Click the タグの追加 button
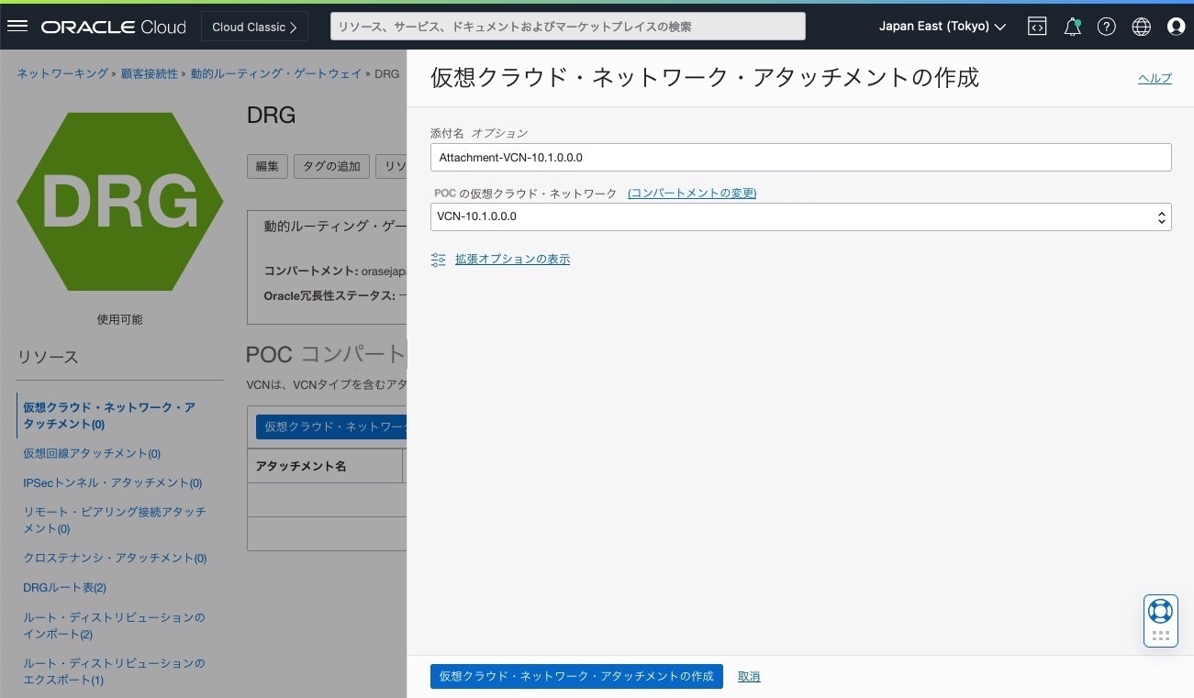 pyautogui.click(x=331, y=166)
